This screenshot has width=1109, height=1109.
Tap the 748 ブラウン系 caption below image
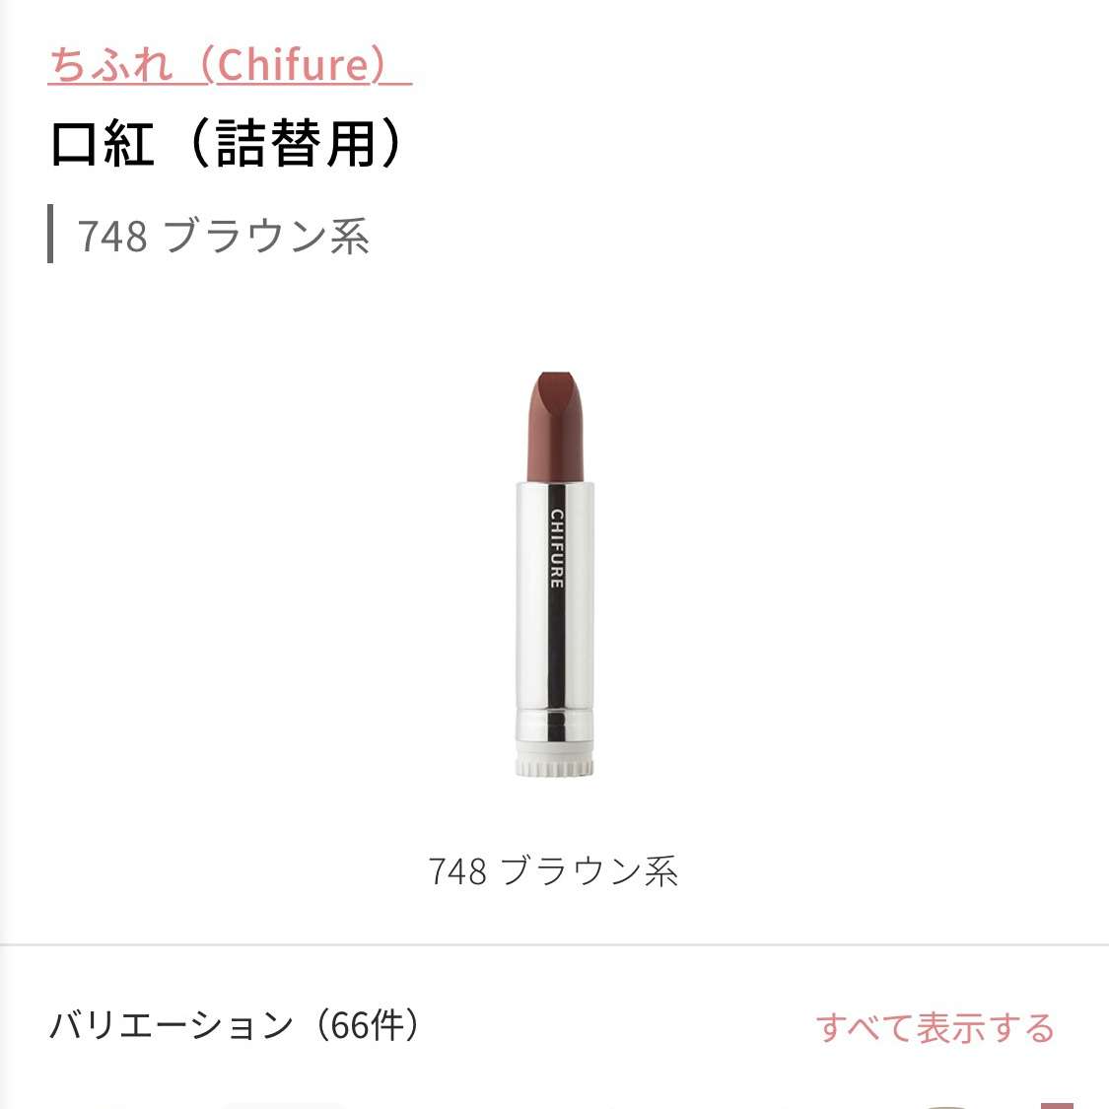pyautogui.click(x=554, y=870)
